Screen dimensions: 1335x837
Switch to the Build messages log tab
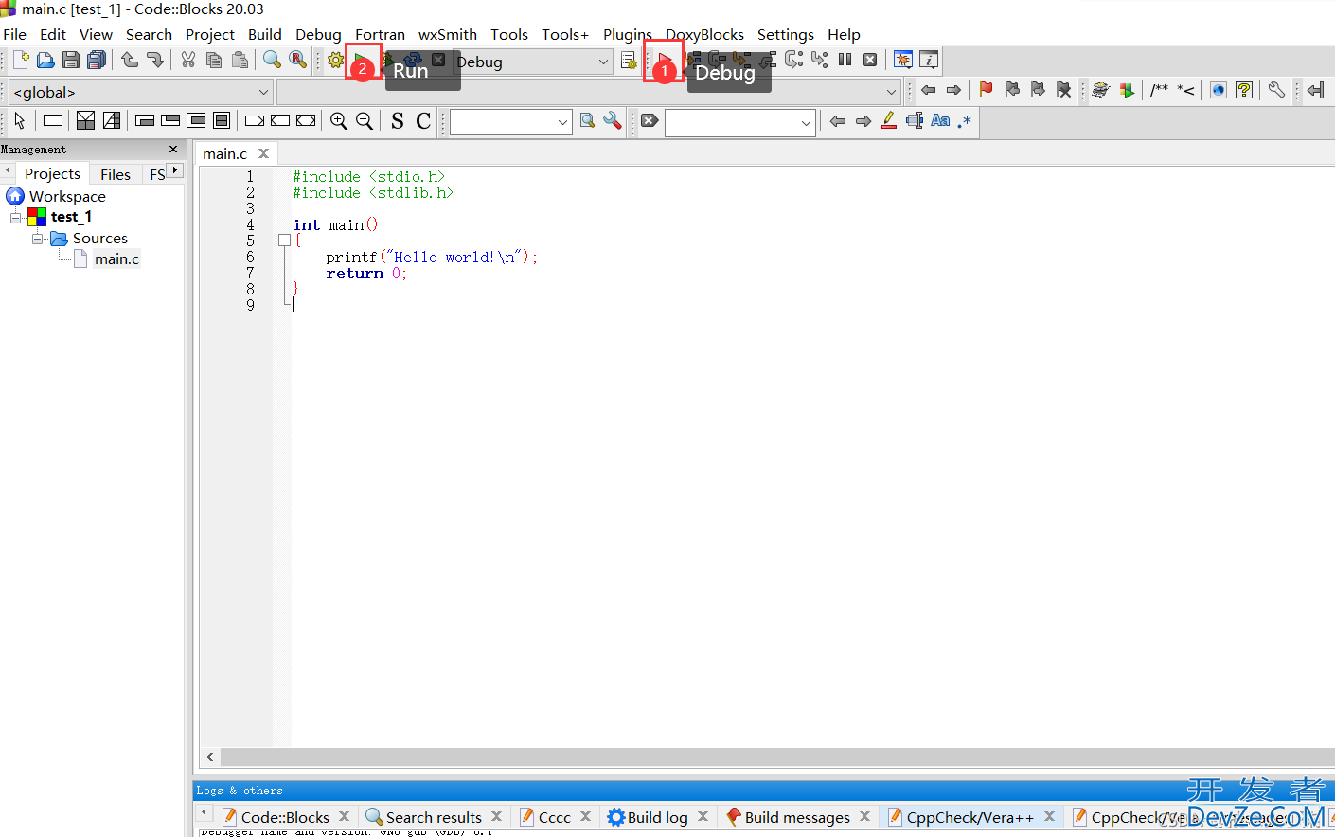click(x=797, y=817)
